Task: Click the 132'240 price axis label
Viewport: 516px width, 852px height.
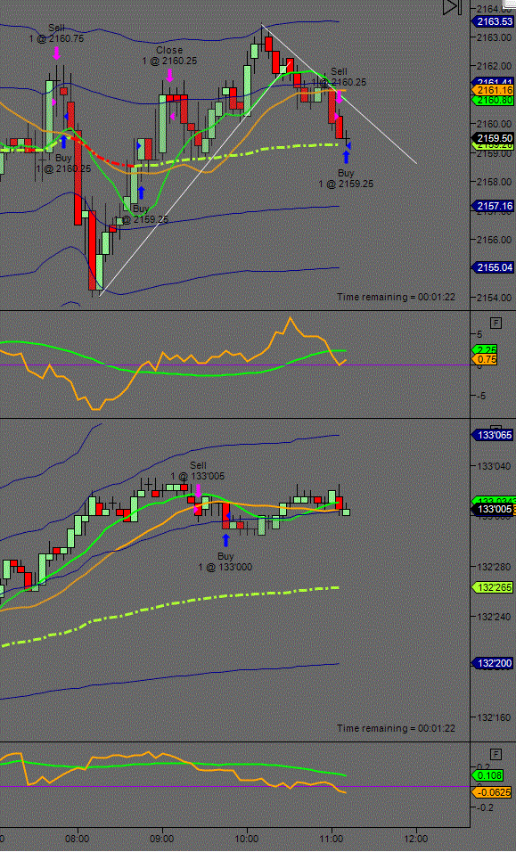Action: pos(494,617)
